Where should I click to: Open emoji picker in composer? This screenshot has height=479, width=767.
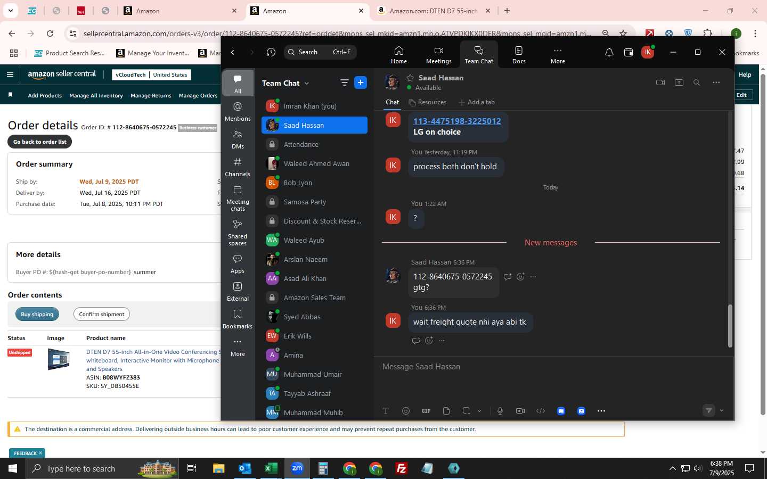tap(406, 411)
